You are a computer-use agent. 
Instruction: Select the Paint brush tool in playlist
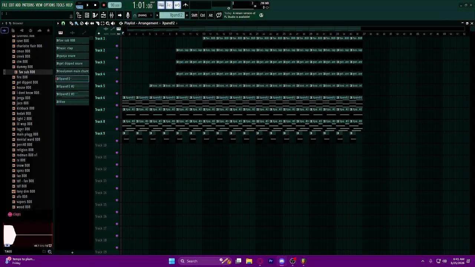(x=76, y=23)
